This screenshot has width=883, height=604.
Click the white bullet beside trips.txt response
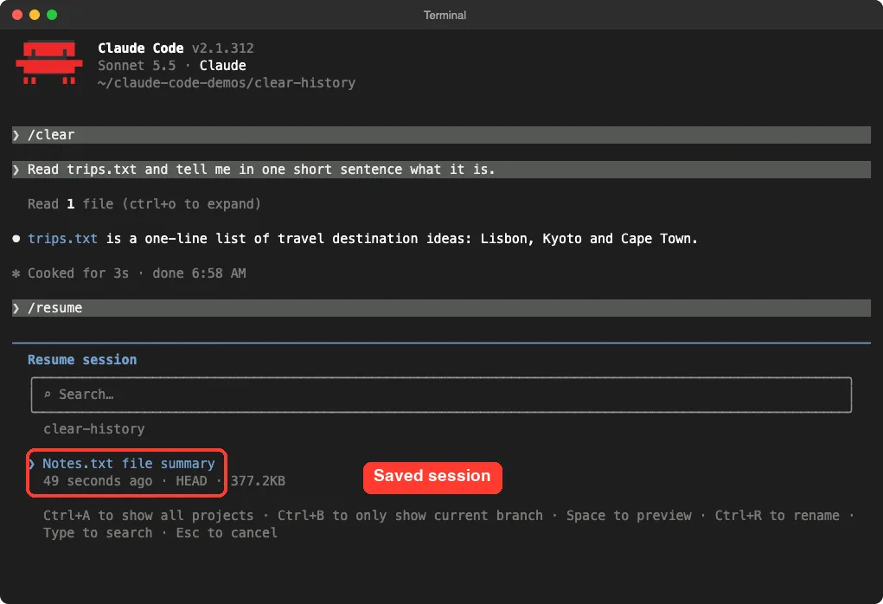click(16, 239)
